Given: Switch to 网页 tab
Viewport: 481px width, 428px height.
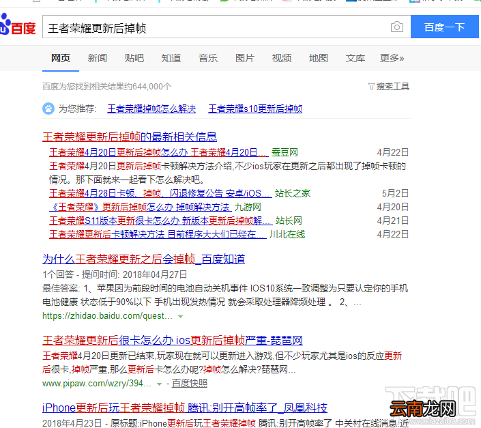Looking at the screenshot, I should tap(61, 58).
